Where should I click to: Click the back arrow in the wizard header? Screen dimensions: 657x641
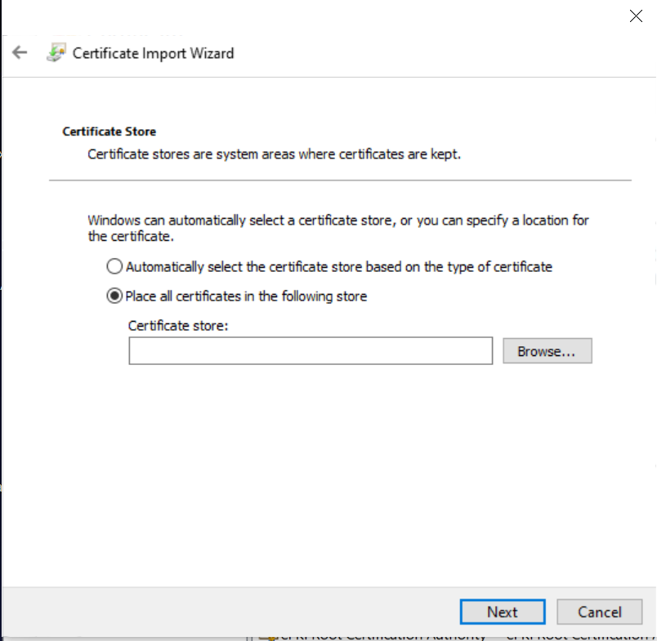[20, 53]
